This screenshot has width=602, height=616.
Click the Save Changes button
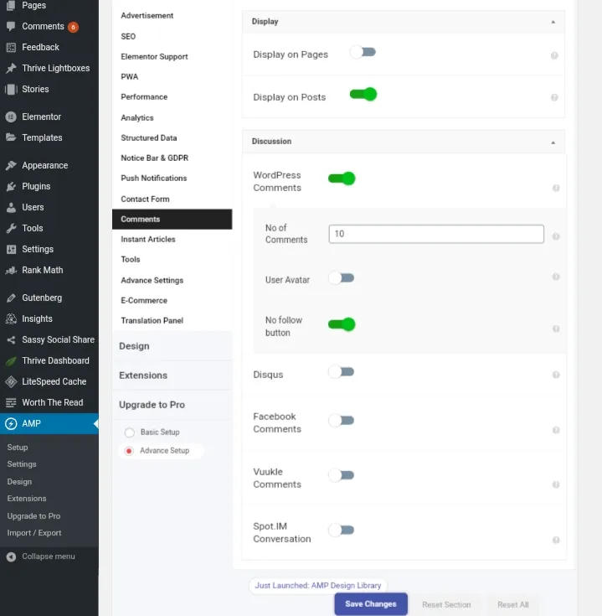tap(371, 603)
